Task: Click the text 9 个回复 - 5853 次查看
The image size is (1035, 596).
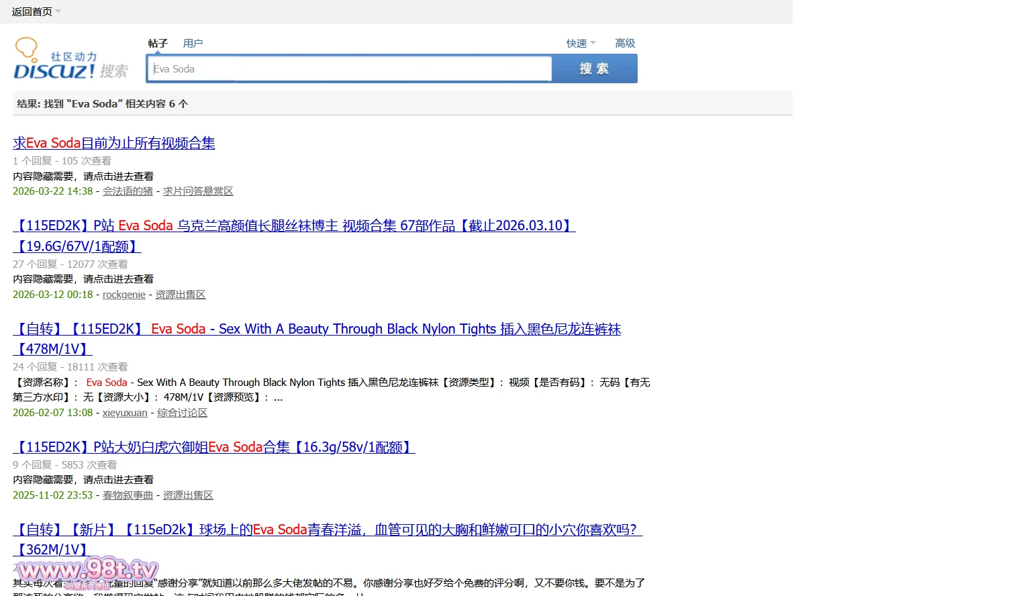Action: coord(64,465)
